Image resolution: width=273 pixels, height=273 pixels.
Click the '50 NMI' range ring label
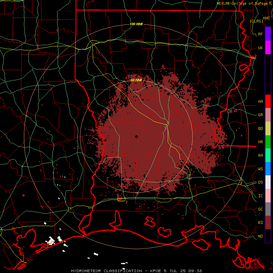click(x=136, y=80)
